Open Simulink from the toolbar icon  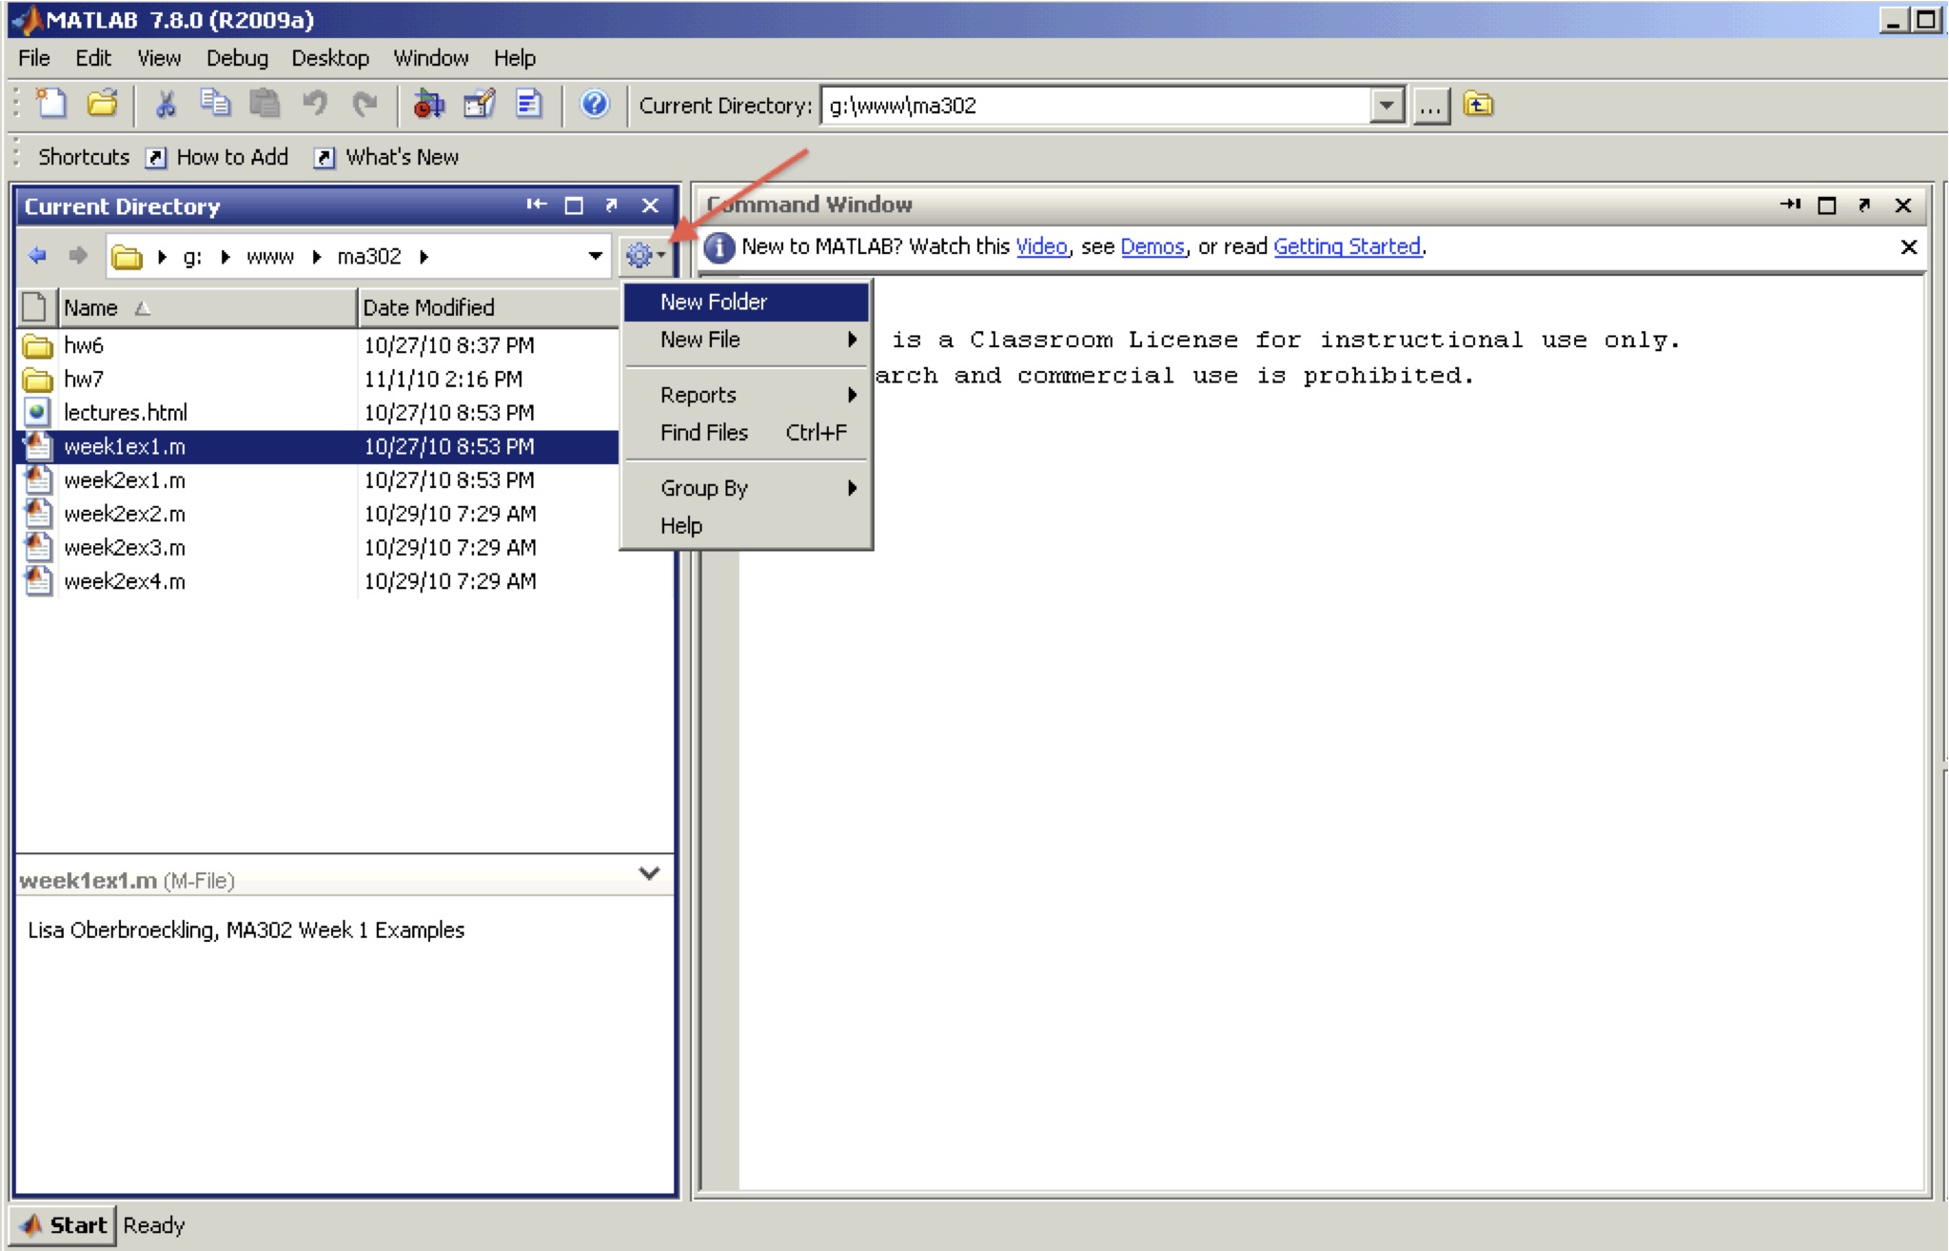click(x=429, y=104)
